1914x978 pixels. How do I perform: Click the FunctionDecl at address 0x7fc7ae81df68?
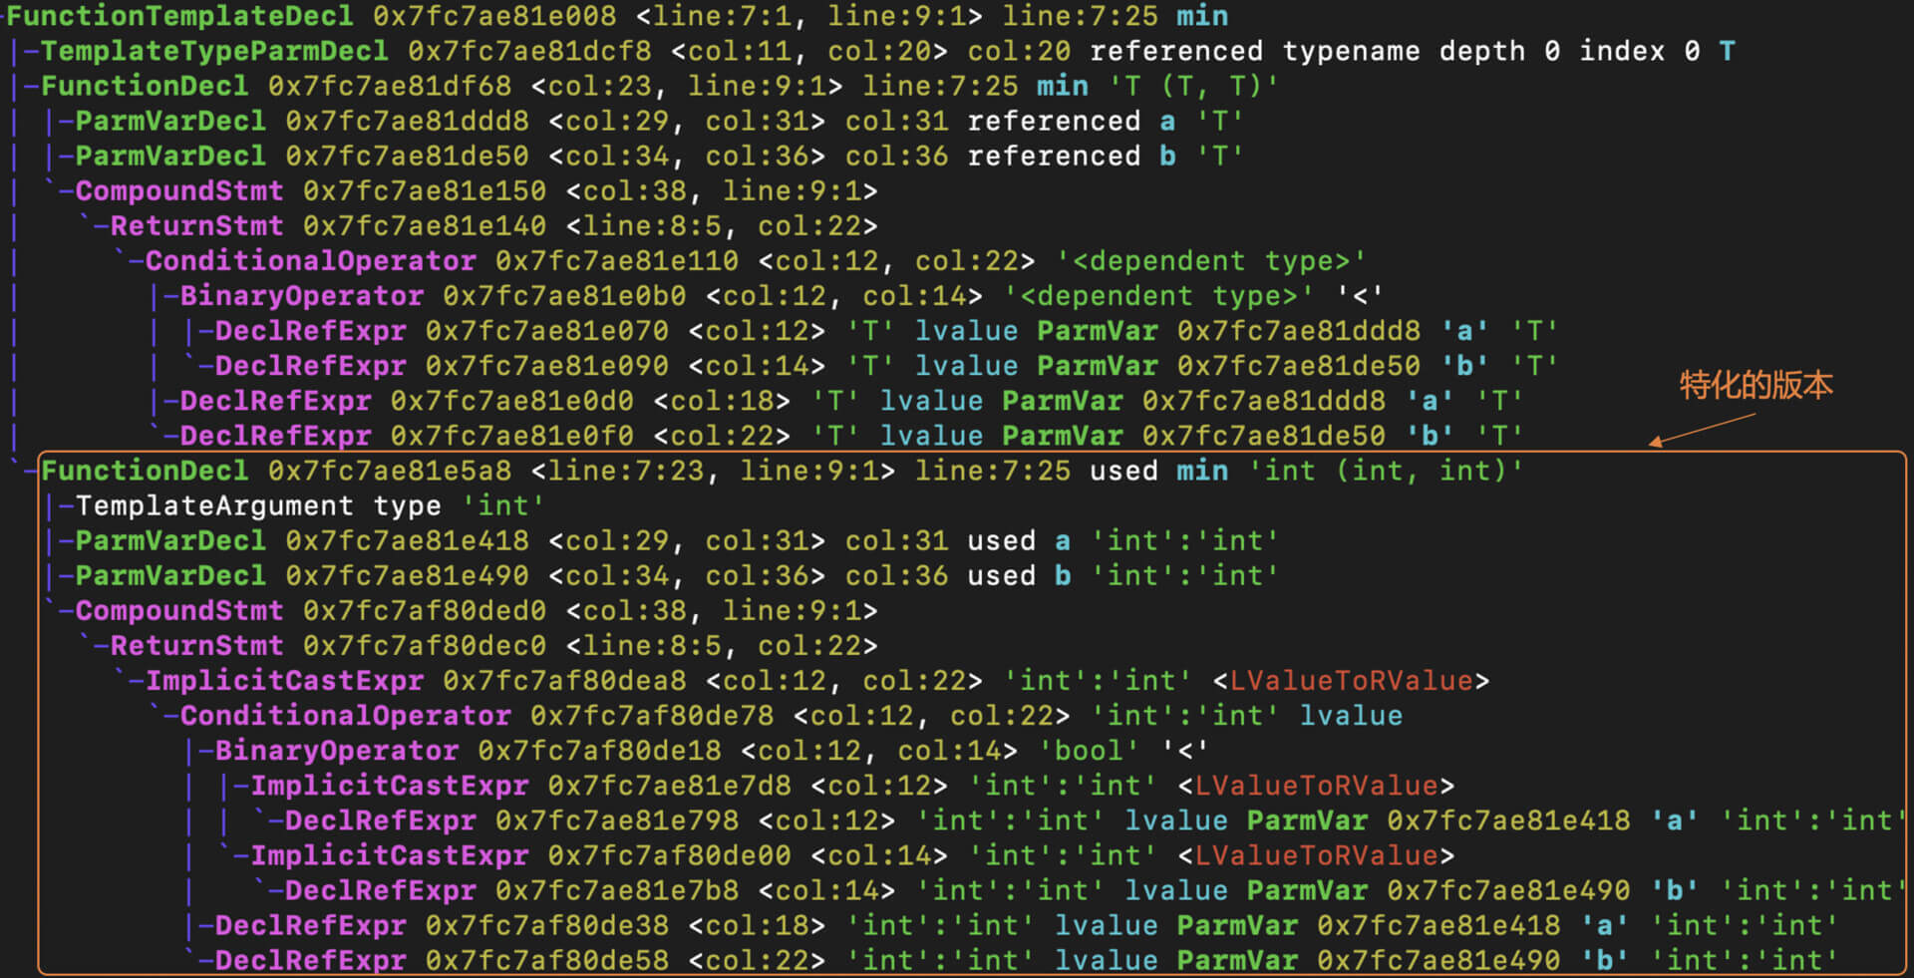point(145,86)
